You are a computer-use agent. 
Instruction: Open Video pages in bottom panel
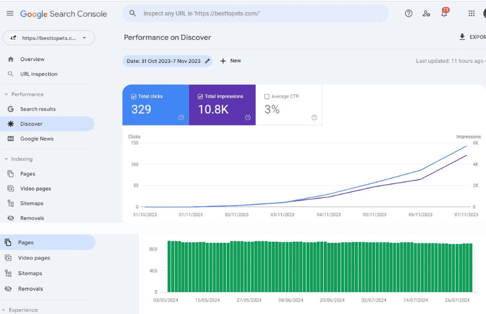coord(47,258)
